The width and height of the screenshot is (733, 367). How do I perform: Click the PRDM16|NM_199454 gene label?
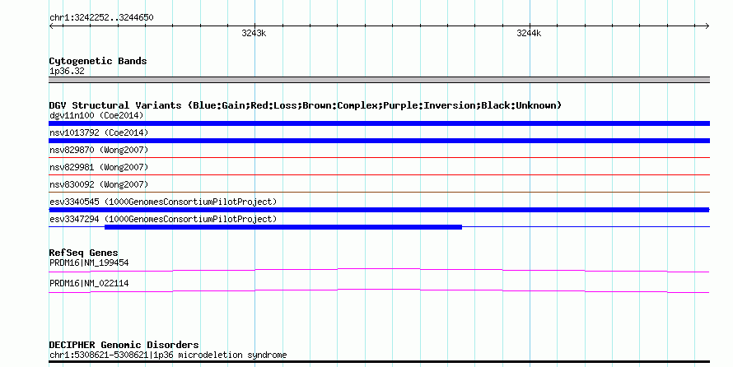pos(89,262)
